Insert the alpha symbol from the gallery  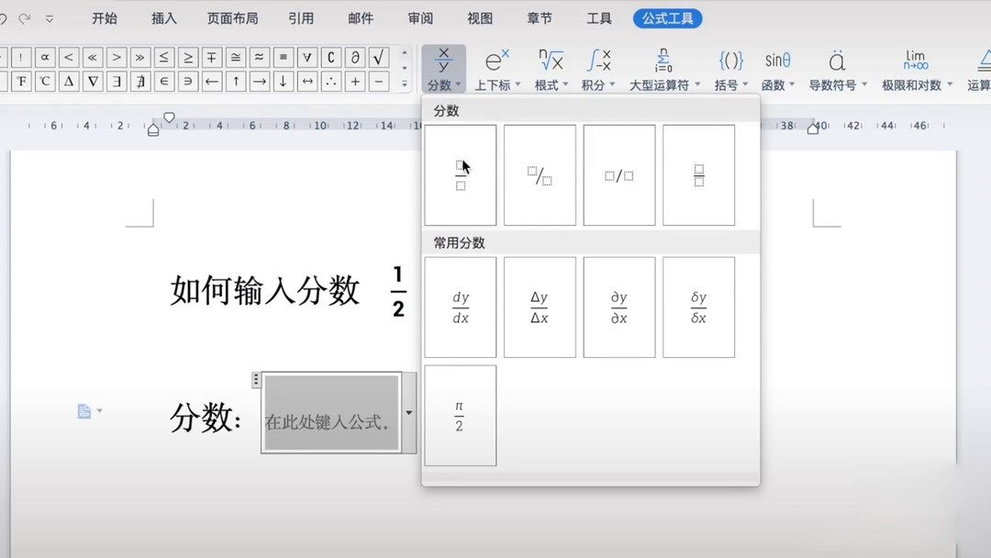[x=45, y=57]
